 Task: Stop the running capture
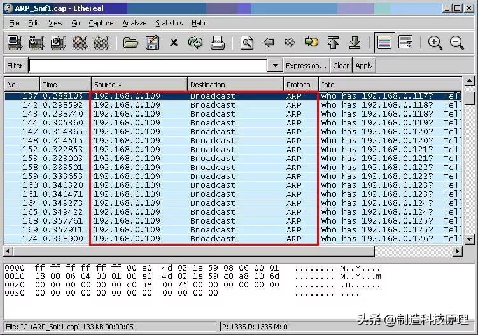coord(80,43)
